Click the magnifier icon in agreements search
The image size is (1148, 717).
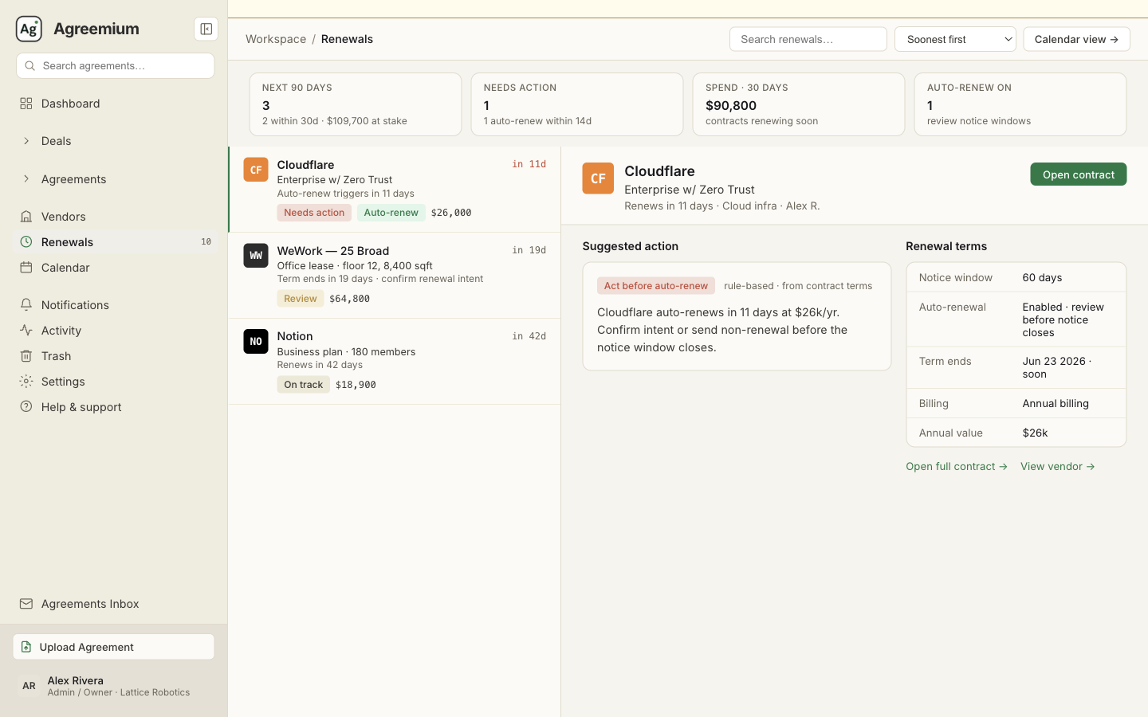click(29, 66)
